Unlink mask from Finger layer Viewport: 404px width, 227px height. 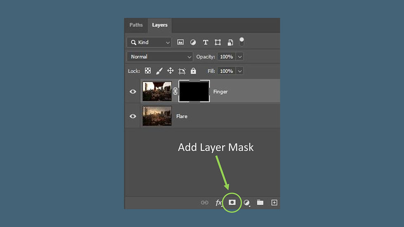point(175,91)
